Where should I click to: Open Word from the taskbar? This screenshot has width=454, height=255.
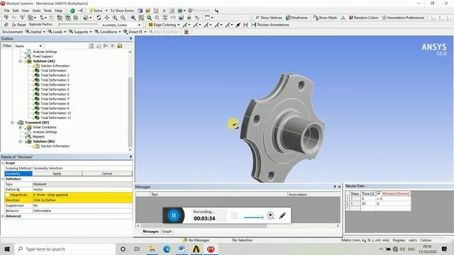tap(182, 249)
